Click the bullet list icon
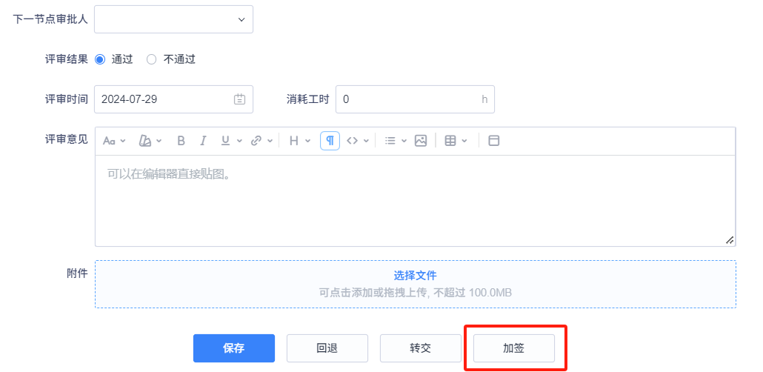Viewport: 763px width, 372px height. pos(390,141)
